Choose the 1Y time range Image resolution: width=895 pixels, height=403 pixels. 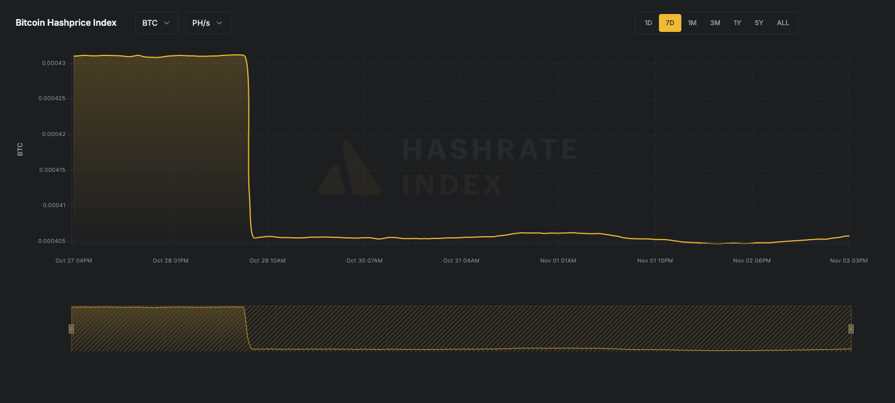click(x=737, y=23)
